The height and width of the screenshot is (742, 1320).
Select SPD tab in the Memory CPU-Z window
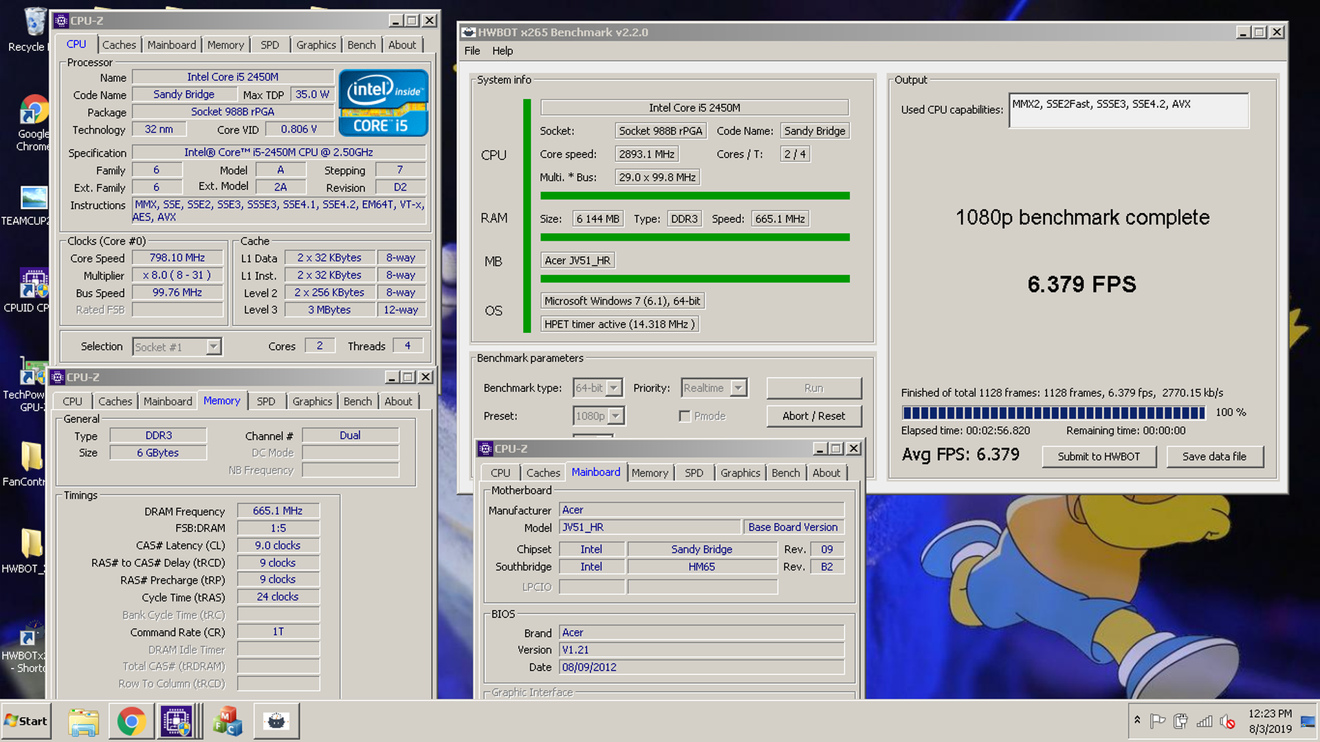click(265, 402)
